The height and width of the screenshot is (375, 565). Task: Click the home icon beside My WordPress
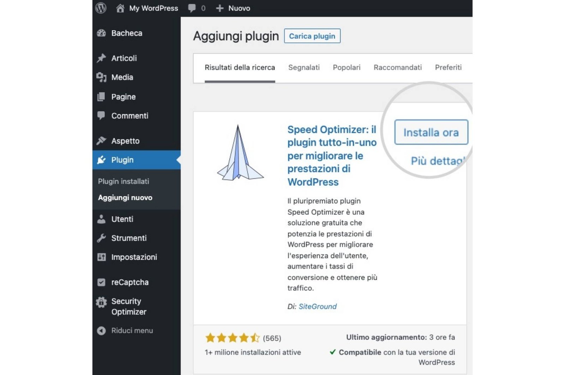coord(120,8)
